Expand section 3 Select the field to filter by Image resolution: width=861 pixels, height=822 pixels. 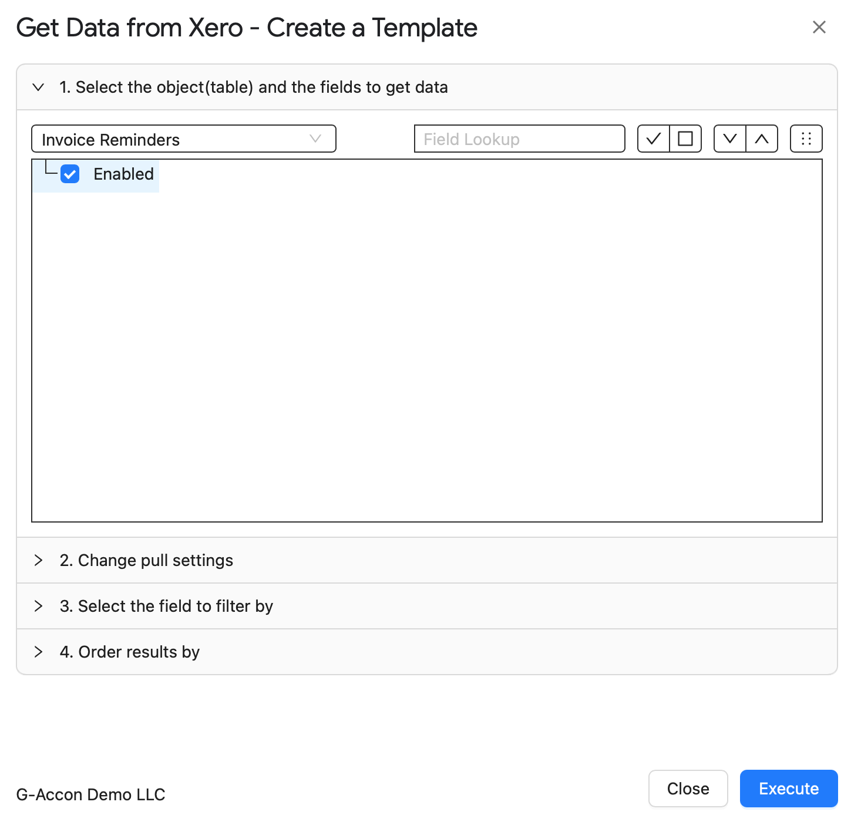tap(427, 606)
